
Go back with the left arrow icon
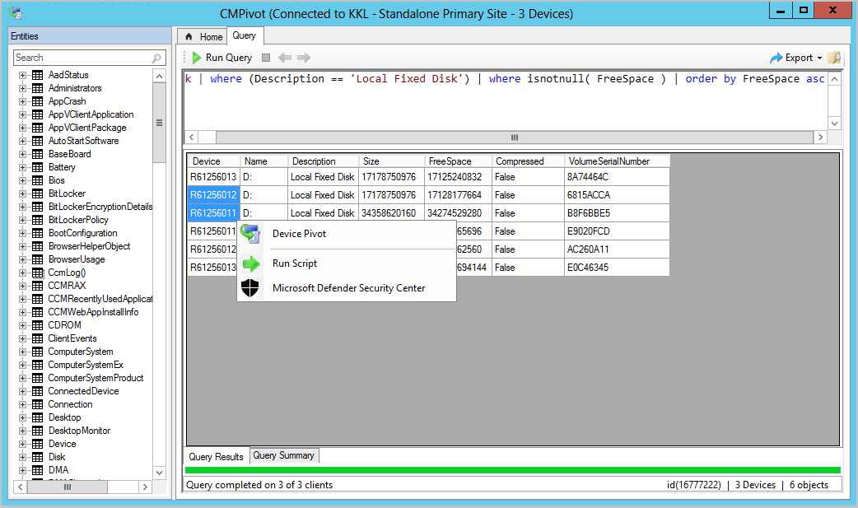click(285, 58)
